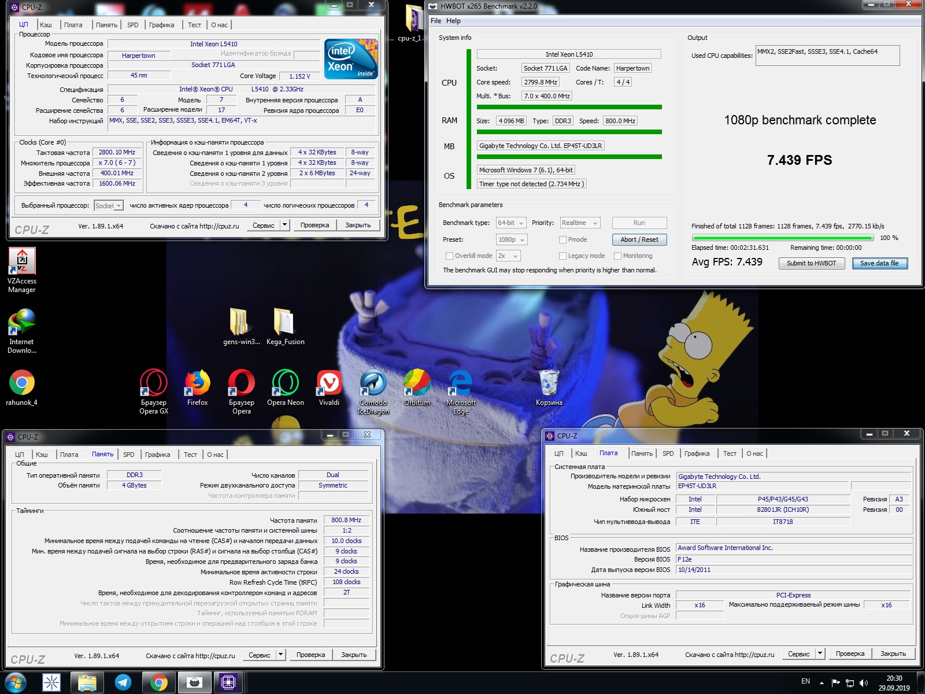
Task: Open the Preset 1080p dropdown
Action: tap(512, 239)
